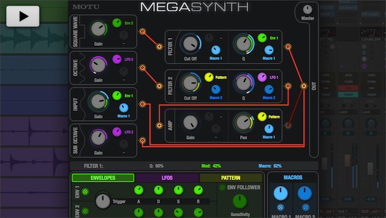Adjust the Master volume knob
This screenshot has width=386, height=218.
(x=308, y=9)
